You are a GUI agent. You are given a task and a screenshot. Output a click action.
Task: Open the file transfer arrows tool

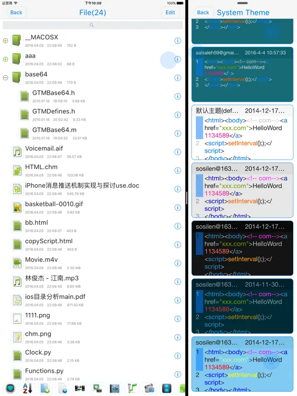click(x=80, y=388)
